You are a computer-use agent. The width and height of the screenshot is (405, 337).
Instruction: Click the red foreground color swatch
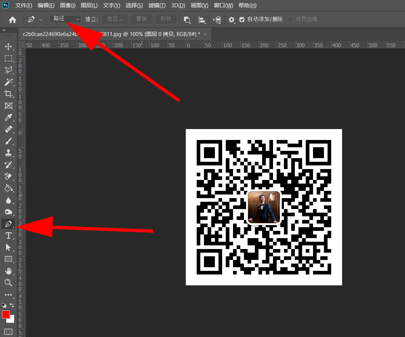(x=6, y=314)
